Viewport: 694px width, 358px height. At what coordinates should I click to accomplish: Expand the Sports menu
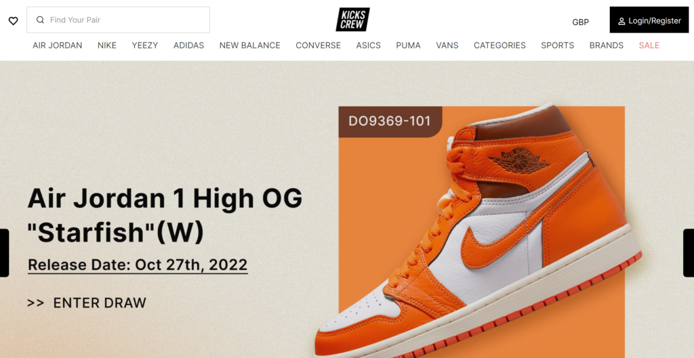pos(557,45)
